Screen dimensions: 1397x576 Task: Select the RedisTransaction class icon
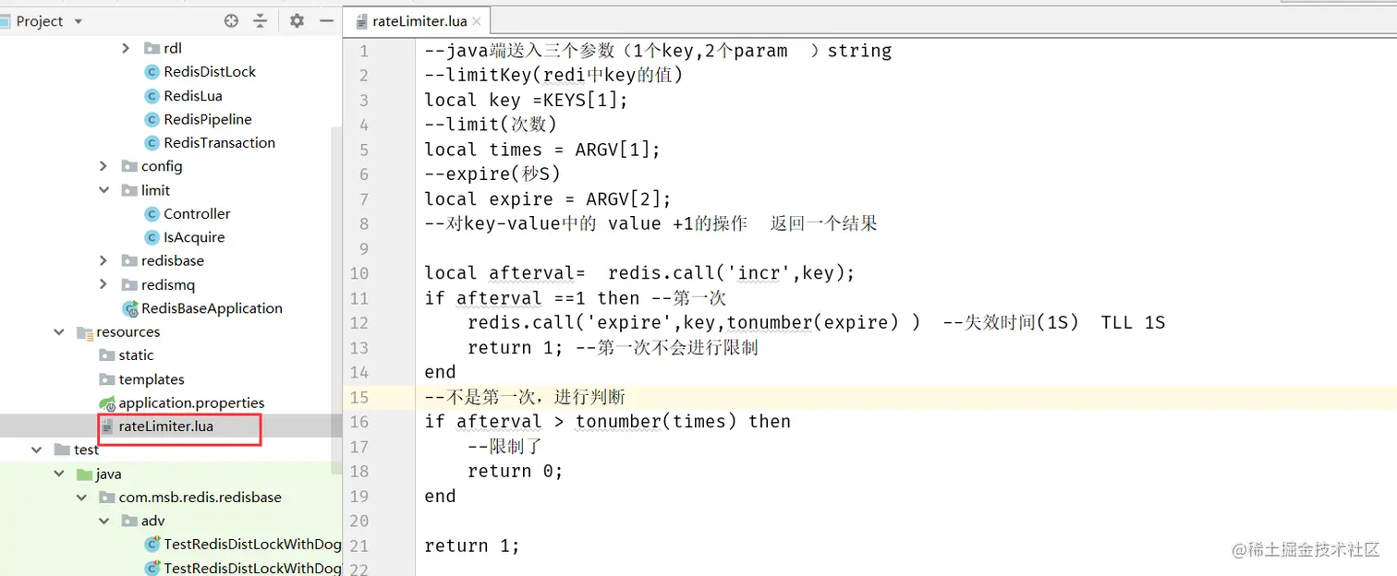pyautogui.click(x=152, y=143)
